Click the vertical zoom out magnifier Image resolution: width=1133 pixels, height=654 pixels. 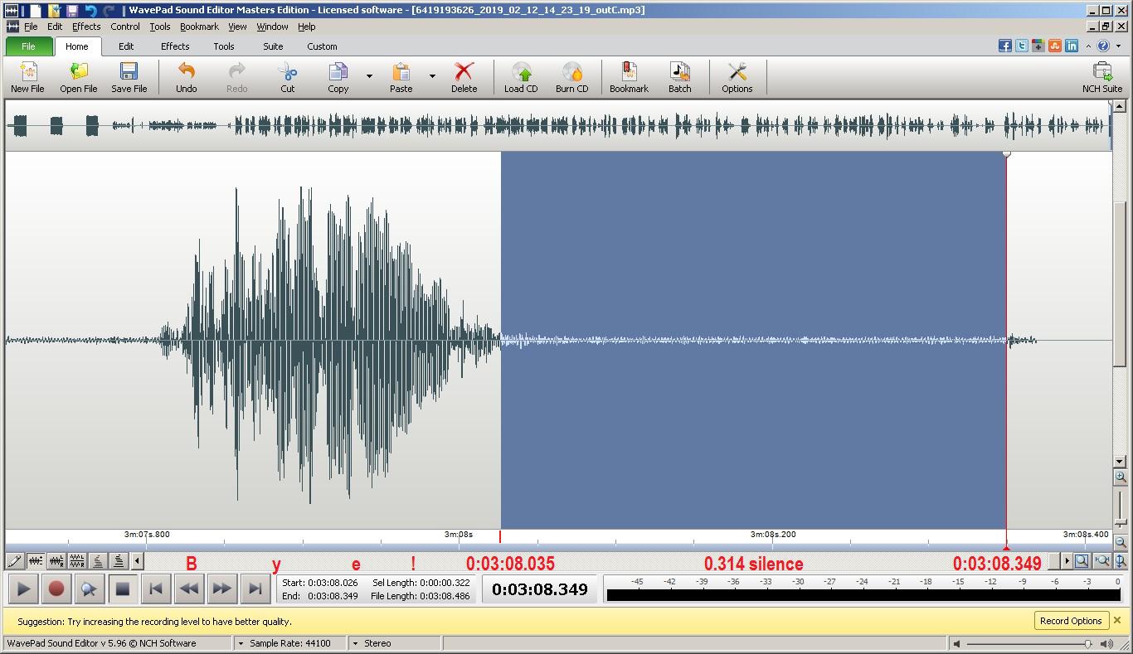1121,542
